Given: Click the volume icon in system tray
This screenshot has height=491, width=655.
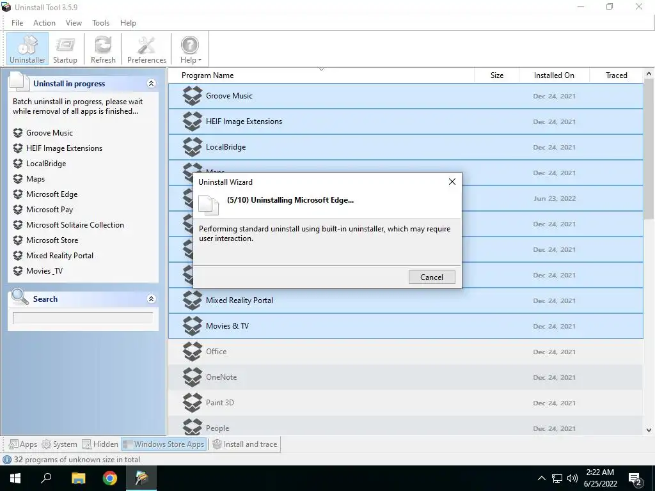Looking at the screenshot, I should click(x=572, y=478).
